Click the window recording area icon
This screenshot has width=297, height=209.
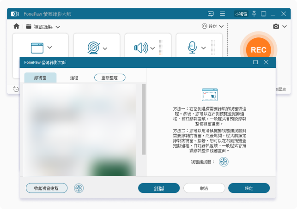click(37, 48)
